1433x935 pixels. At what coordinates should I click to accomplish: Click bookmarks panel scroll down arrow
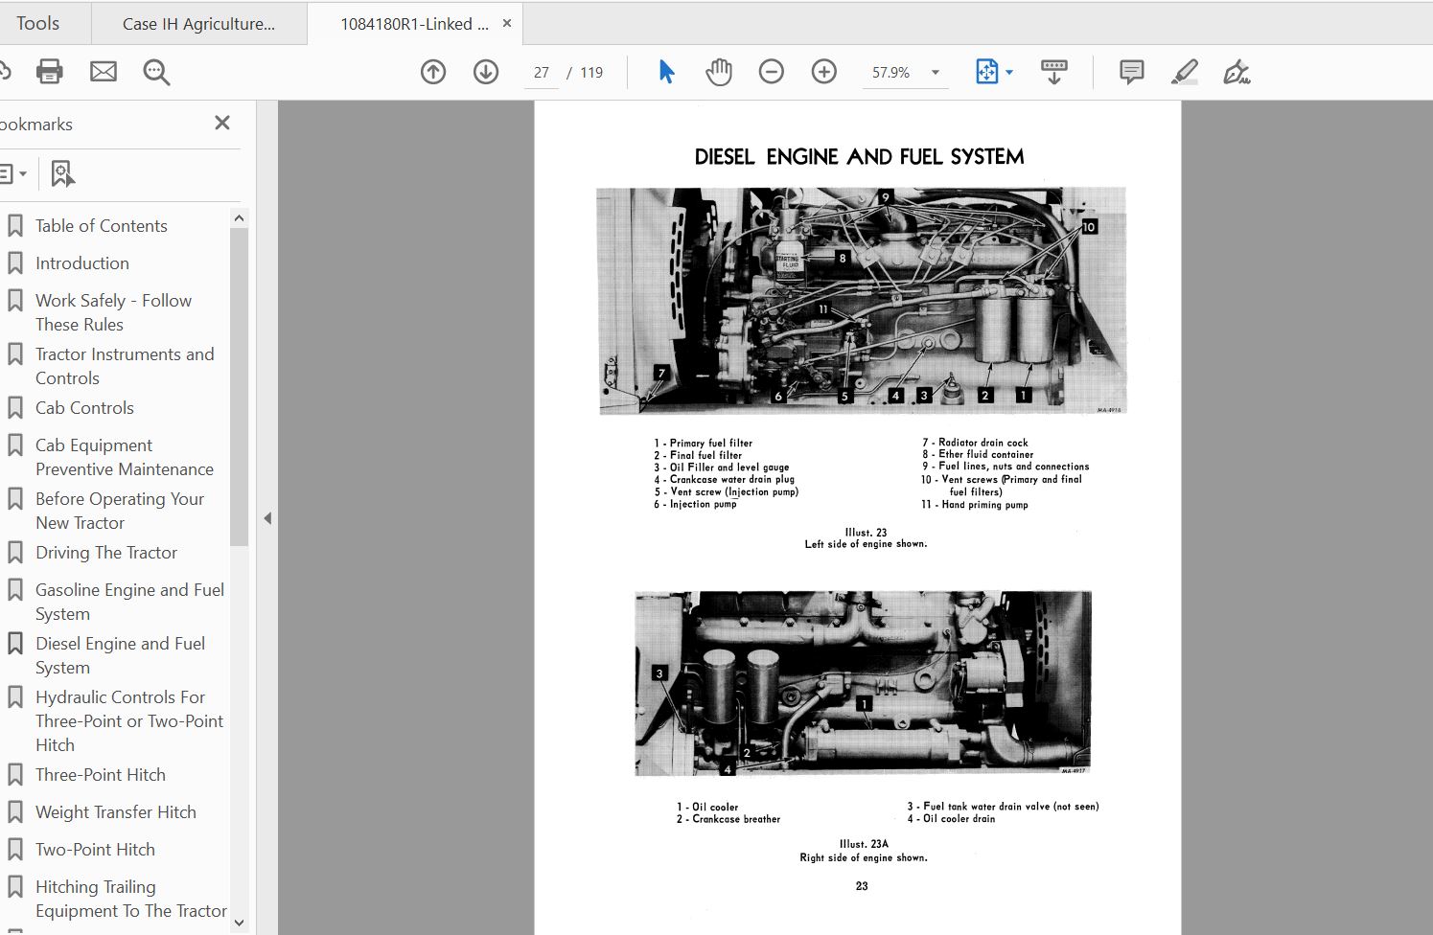tap(239, 924)
